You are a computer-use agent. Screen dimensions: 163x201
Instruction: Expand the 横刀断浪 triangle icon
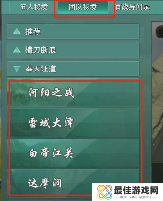[x=17, y=50]
